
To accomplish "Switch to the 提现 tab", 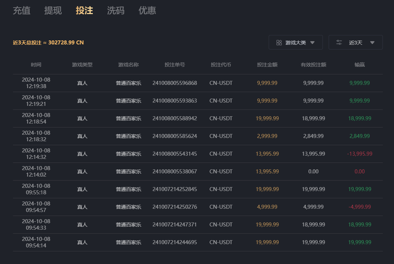I will pyautogui.click(x=53, y=10).
